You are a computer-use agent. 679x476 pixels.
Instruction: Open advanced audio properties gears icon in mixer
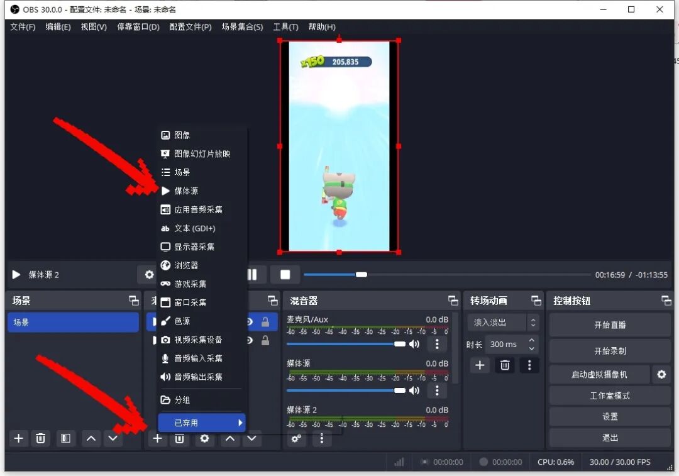(296, 439)
